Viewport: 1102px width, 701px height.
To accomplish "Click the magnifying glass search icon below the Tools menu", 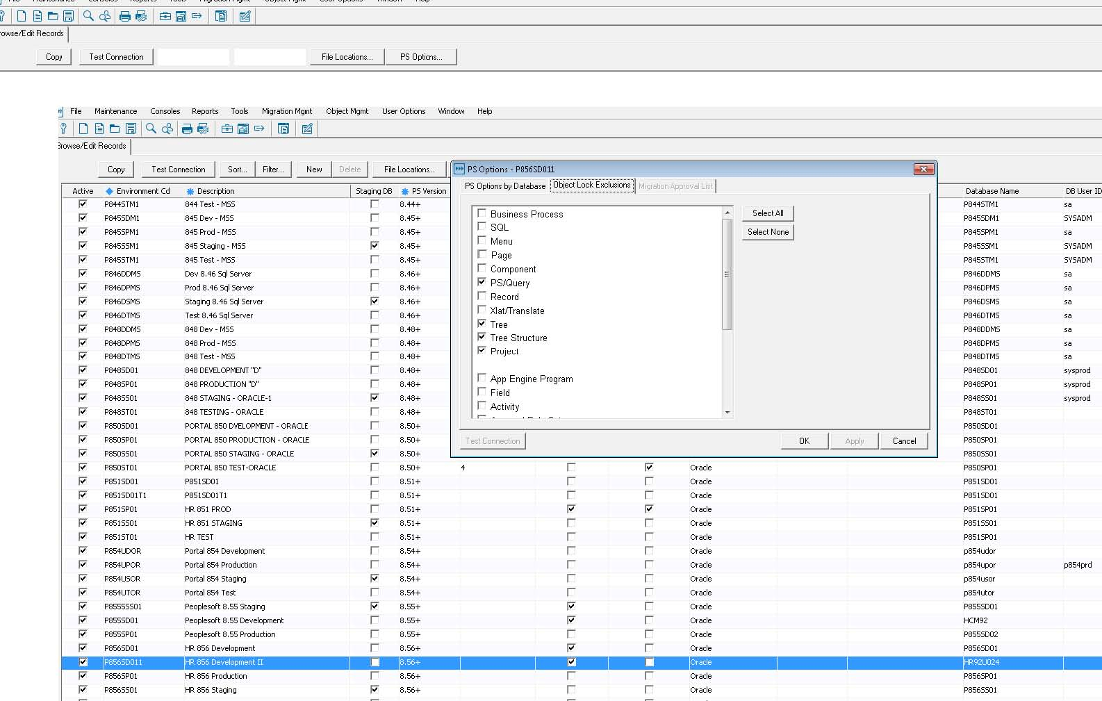I will click(x=151, y=129).
